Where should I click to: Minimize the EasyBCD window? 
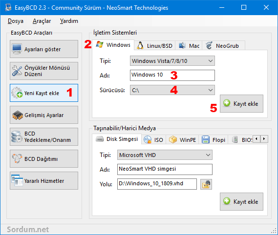222,7
